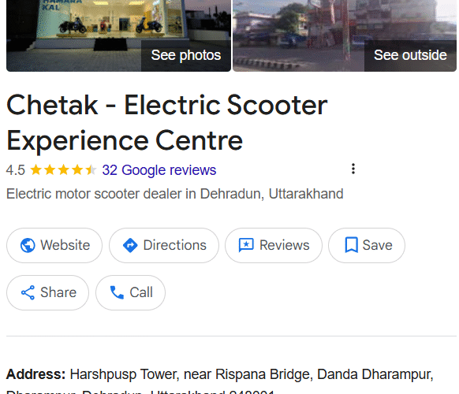This screenshot has height=394, width=459.
Task: Click the Reviews button text
Action: [x=284, y=245]
